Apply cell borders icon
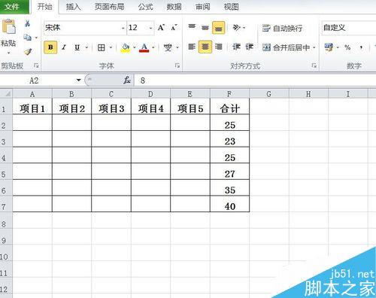 pos(102,47)
